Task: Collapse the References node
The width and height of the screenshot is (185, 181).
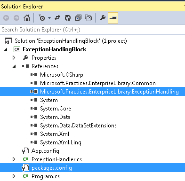Action: pyautogui.click(x=14, y=66)
